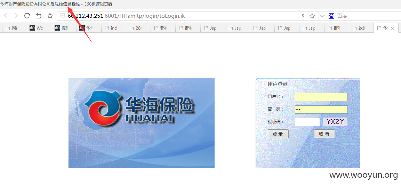The height and width of the screenshot is (185, 401).
Task: Click the 用户名 username field
Action: coord(321,97)
